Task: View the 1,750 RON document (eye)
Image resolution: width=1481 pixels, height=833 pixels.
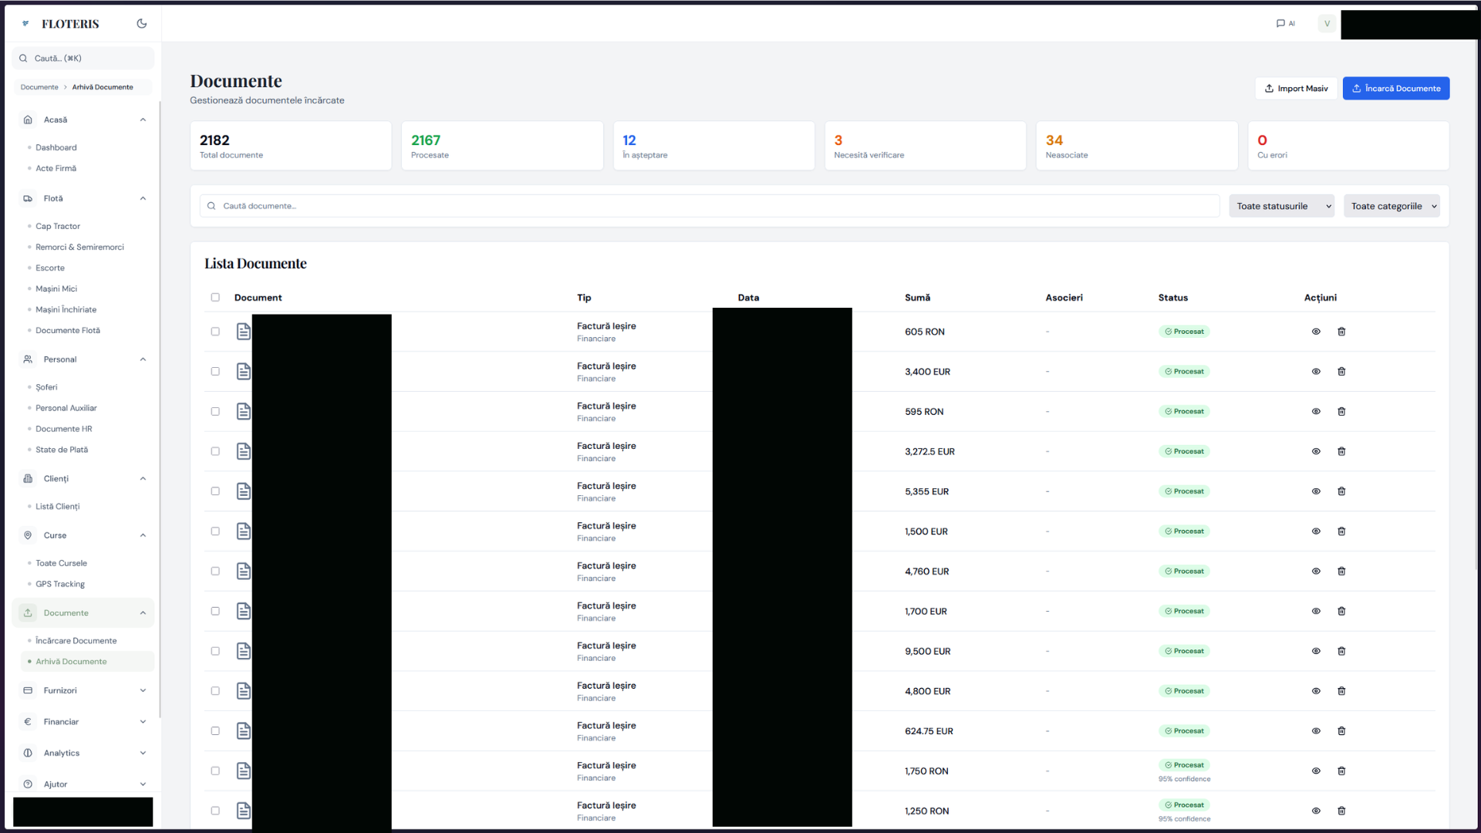Action: point(1316,771)
